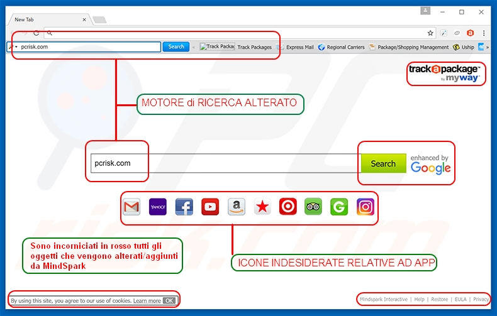Image resolution: width=497 pixels, height=316 pixels.
Task: Open the Restore footer link
Action: click(x=439, y=299)
